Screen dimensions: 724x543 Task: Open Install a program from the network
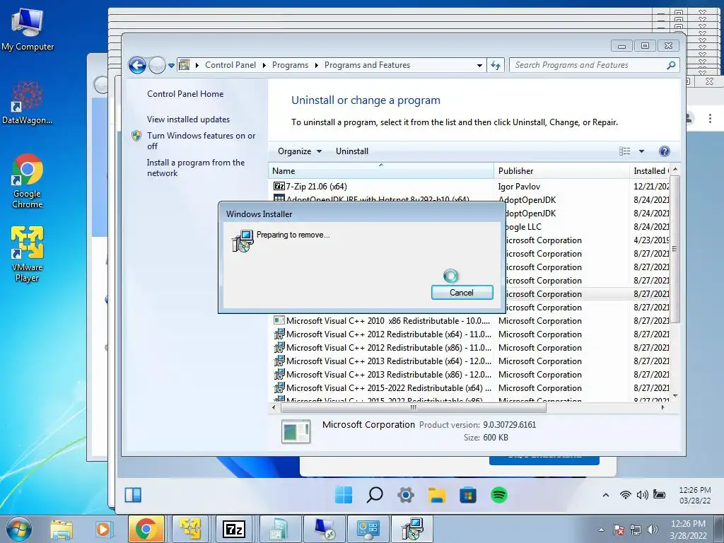[196, 168]
